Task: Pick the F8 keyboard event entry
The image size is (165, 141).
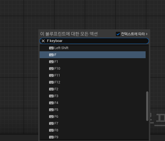Action: pos(93,130)
